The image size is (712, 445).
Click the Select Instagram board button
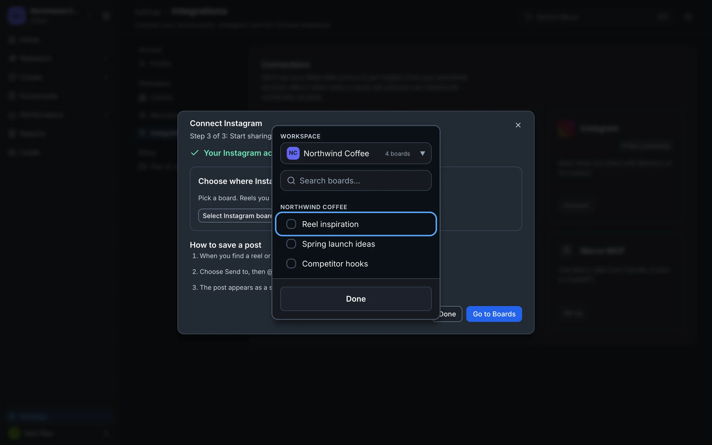[x=236, y=216]
